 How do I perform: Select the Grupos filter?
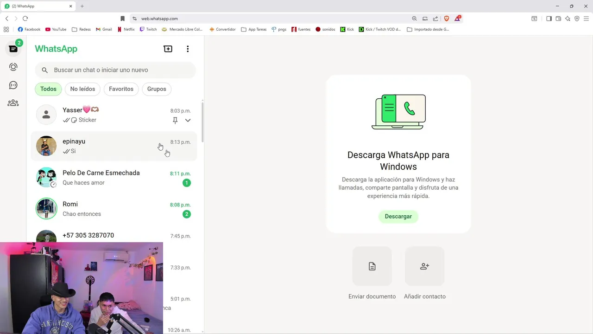[x=157, y=89]
